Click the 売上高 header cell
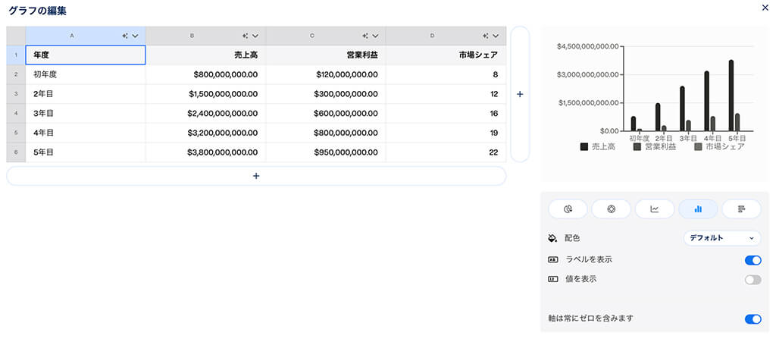Image resolution: width=776 pixels, height=345 pixels. pos(206,55)
